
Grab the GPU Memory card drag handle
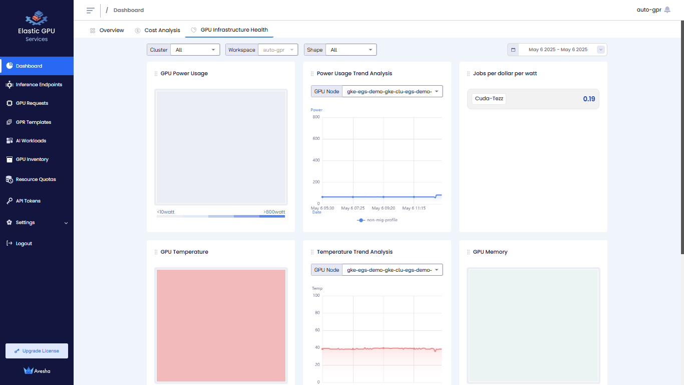tap(468, 252)
